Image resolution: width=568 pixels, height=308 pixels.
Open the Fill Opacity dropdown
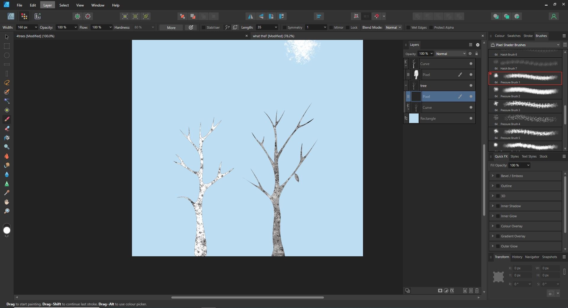pos(528,165)
